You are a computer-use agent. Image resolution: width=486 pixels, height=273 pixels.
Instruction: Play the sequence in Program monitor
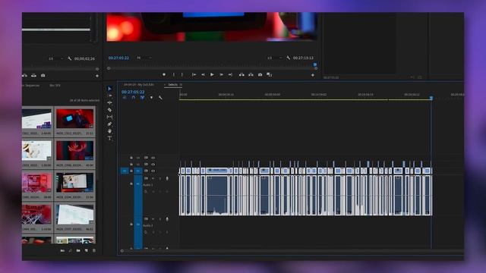pos(212,74)
